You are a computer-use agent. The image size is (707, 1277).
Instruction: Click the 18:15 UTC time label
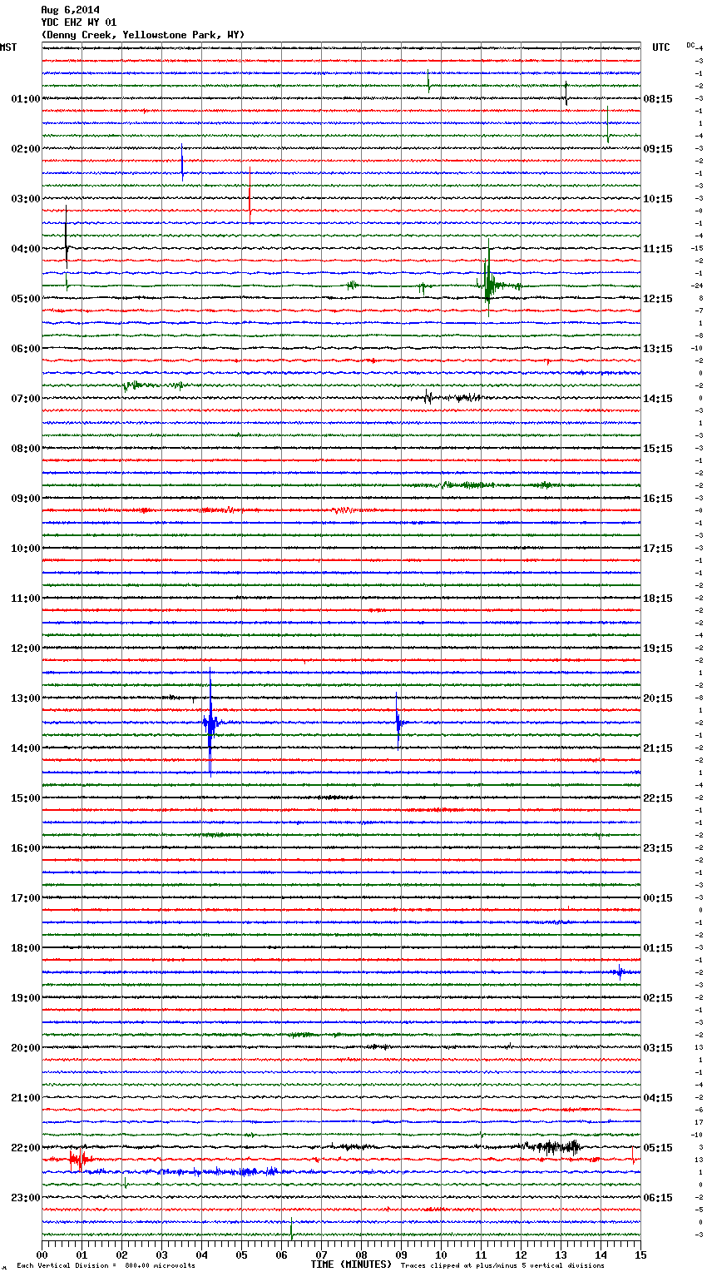point(658,599)
